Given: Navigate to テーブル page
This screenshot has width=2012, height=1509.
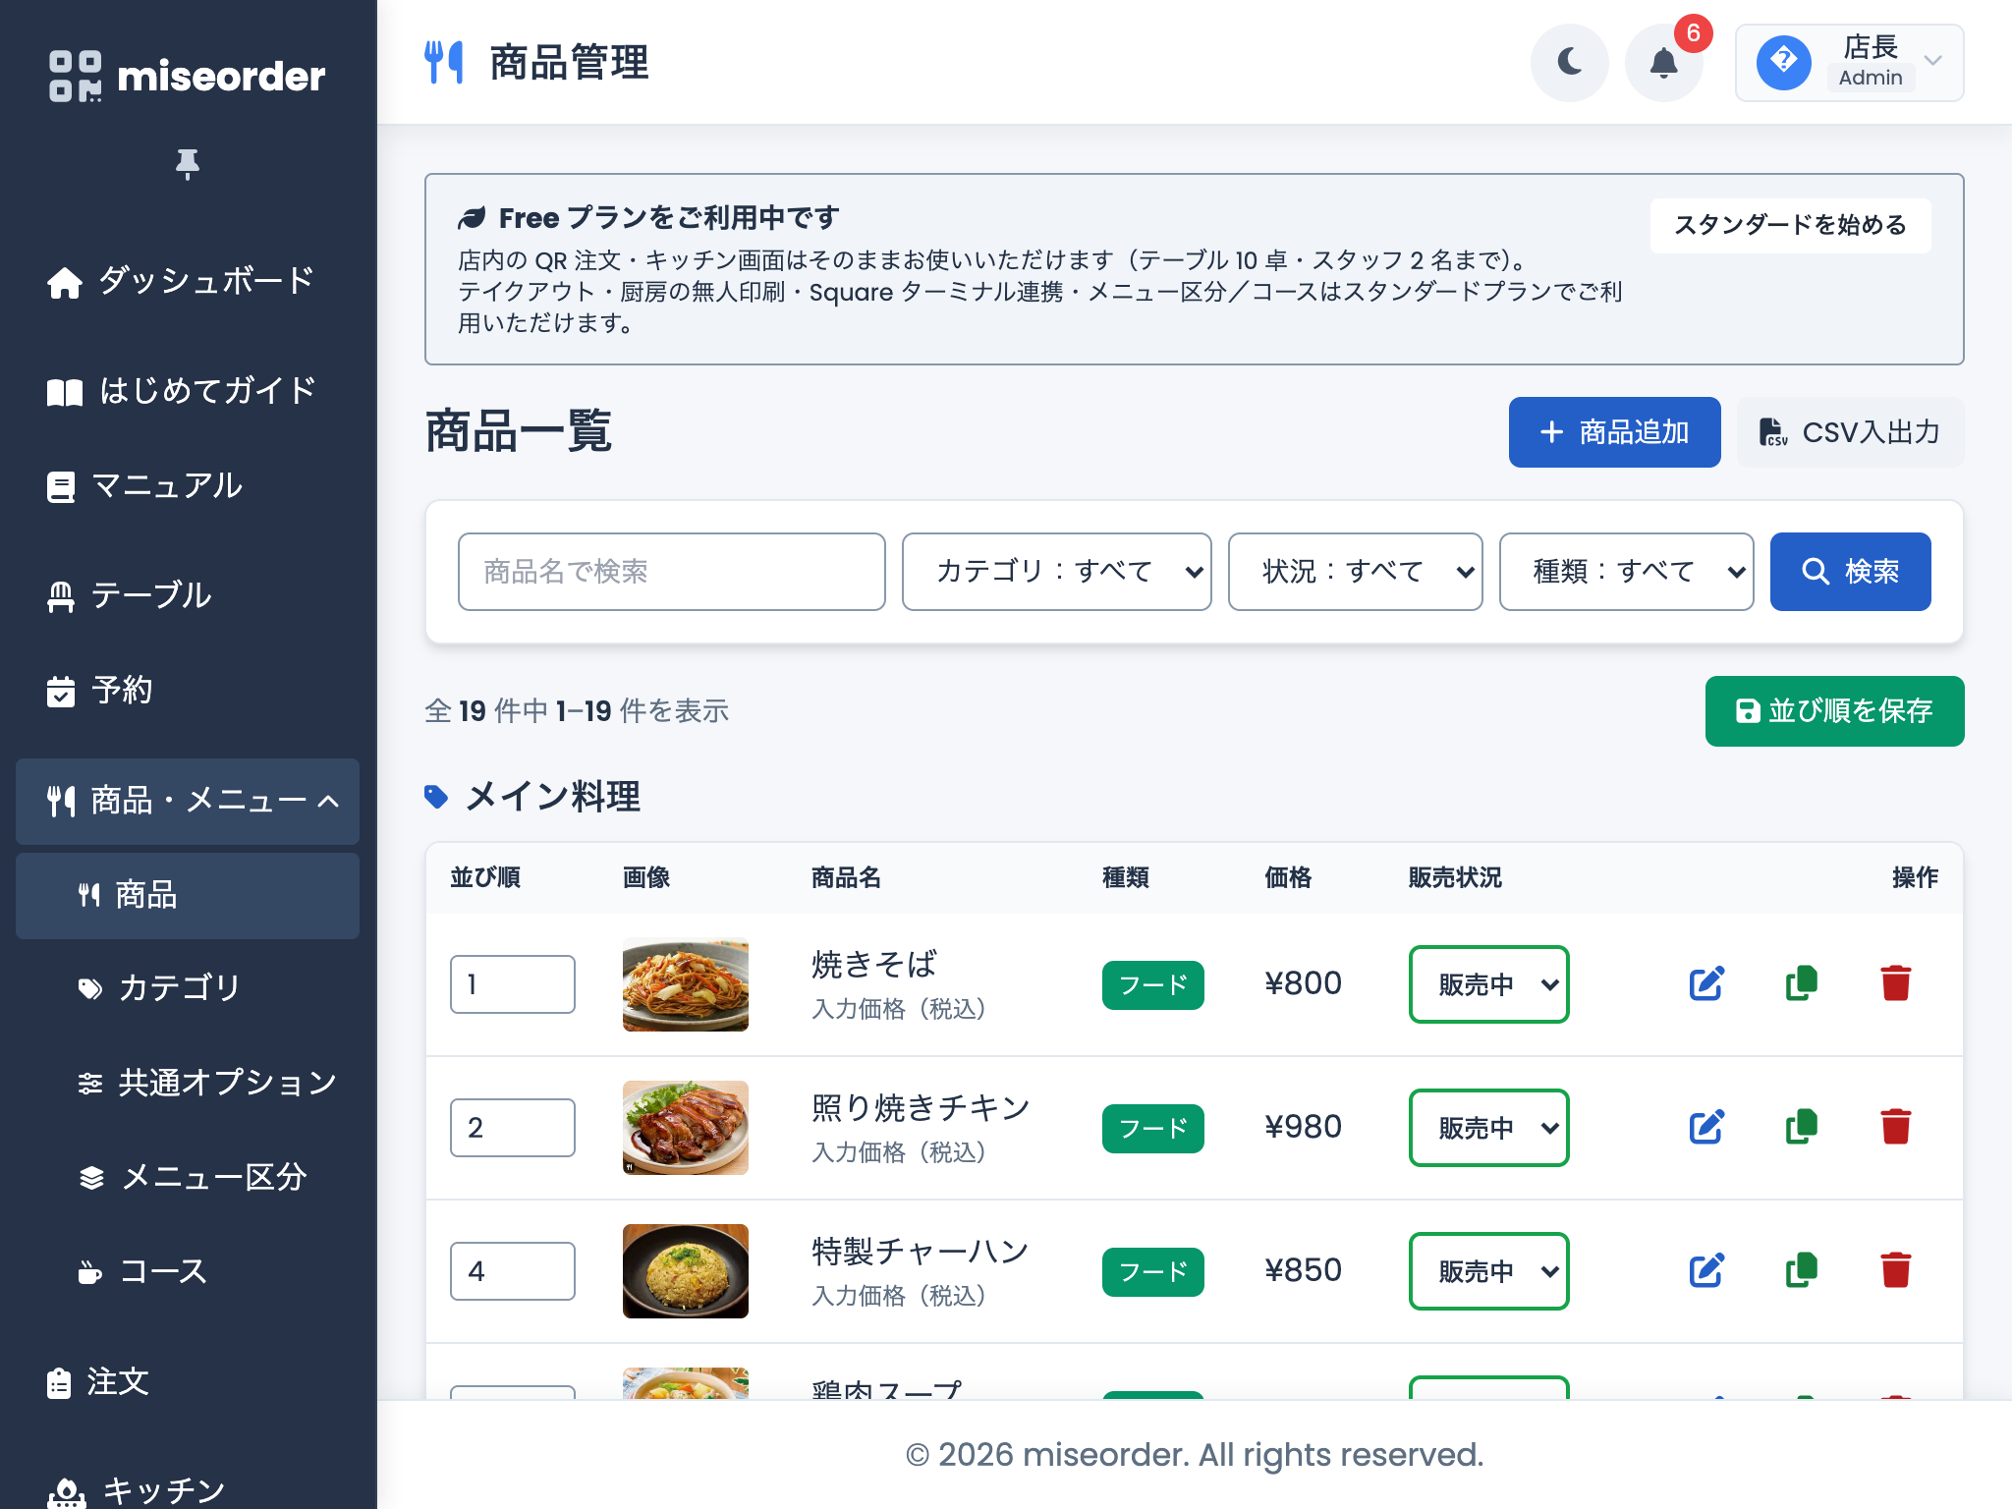Looking at the screenshot, I should click(x=188, y=595).
